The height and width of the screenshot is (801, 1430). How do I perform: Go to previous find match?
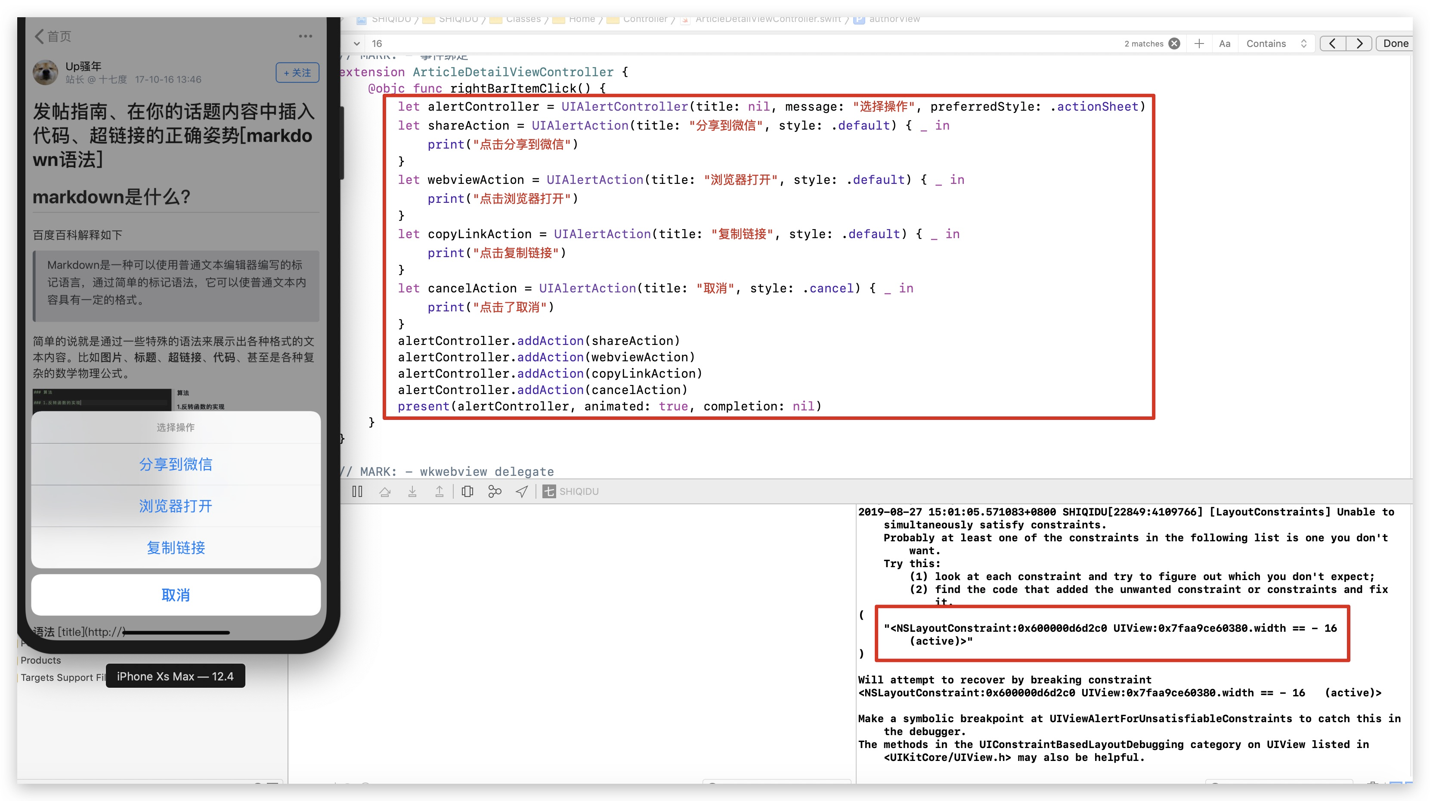click(1332, 43)
